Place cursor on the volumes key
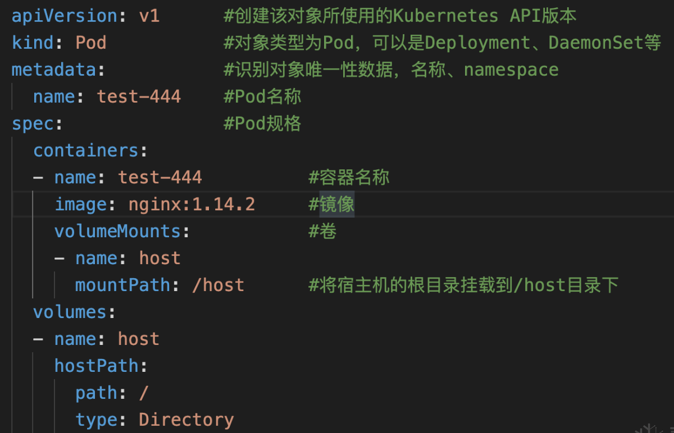Viewport: 674px width, 433px height. tap(70, 312)
